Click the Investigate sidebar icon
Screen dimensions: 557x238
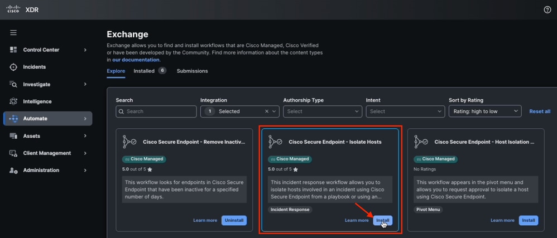click(x=13, y=84)
